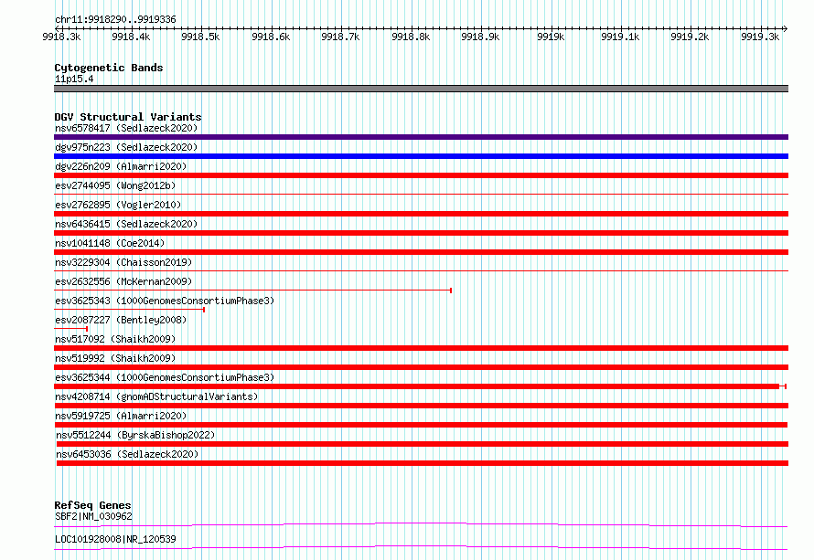The width and height of the screenshot is (814, 560).
Task: Open variant nsv4208714 (gnomADStructuralVariants) label
Action: (156, 396)
